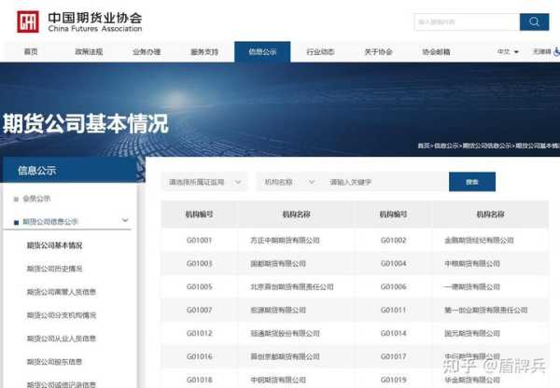The image size is (560, 388).
Task: Open the 机构名称 search-type dropdown
Action: click(289, 182)
